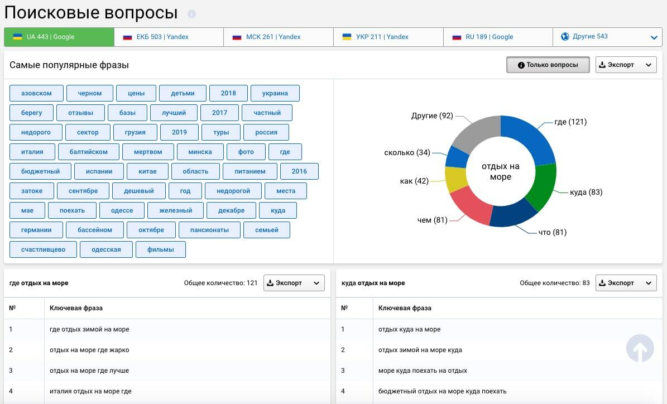Viewport: 667px width, 404px height.
Task: Click the Russia flag in МСК 261 tab
Action: point(237,37)
